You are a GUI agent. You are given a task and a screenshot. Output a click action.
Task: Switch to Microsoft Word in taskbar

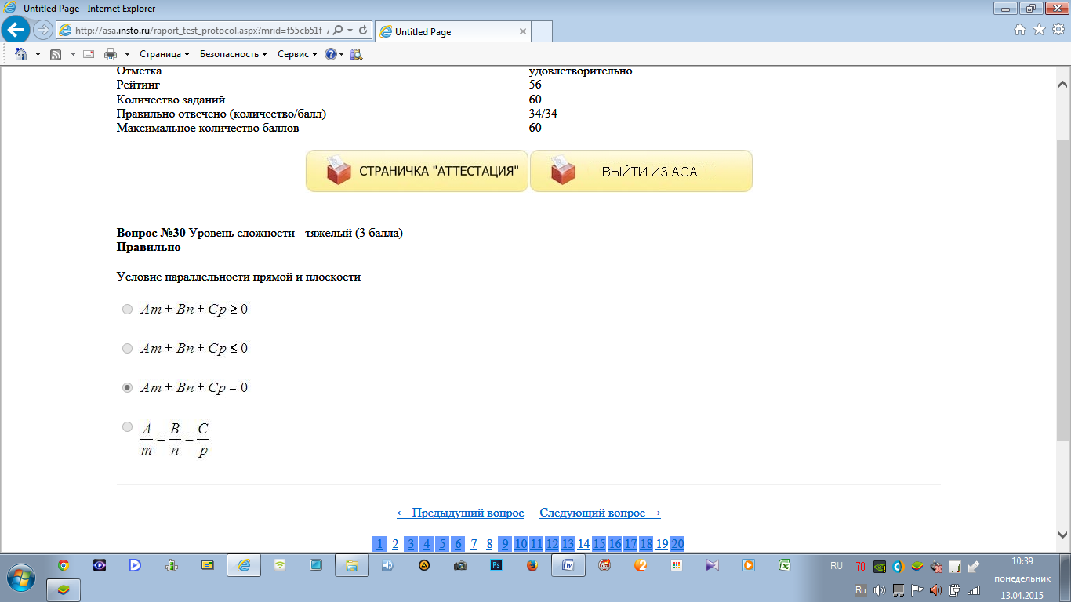click(x=568, y=565)
